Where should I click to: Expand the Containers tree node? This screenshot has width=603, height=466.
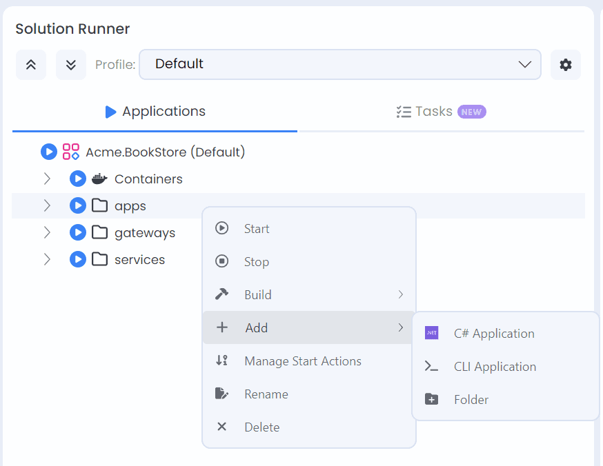click(x=47, y=179)
